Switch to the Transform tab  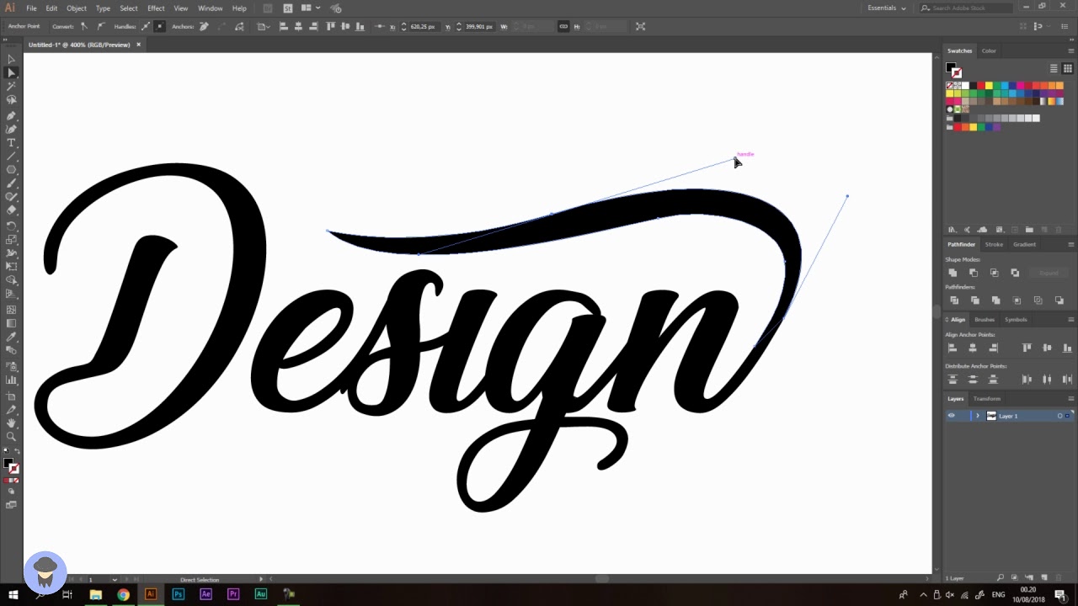pos(986,399)
